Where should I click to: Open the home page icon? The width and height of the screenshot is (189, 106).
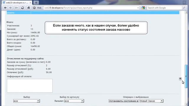[29, 8]
